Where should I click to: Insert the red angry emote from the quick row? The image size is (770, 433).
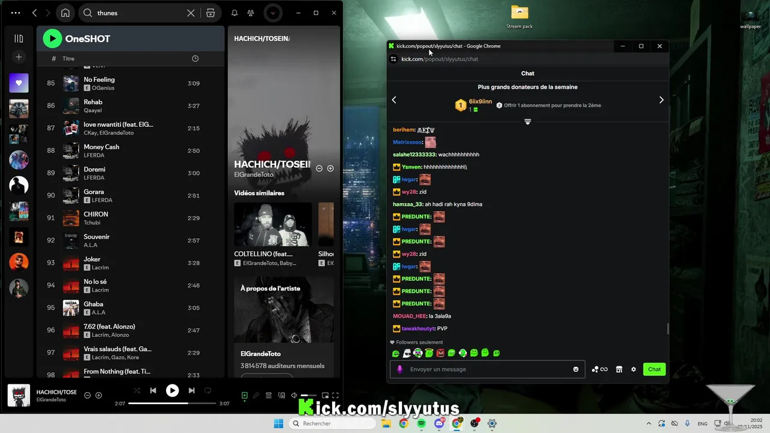pyautogui.click(x=440, y=353)
